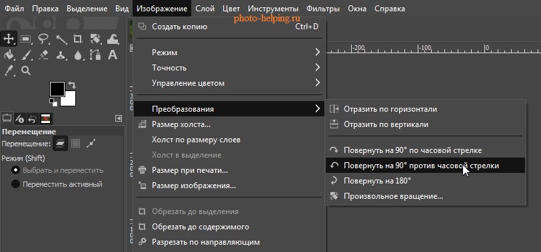Swap foreground and background colors arrow
541x252 pixels.
click(72, 84)
